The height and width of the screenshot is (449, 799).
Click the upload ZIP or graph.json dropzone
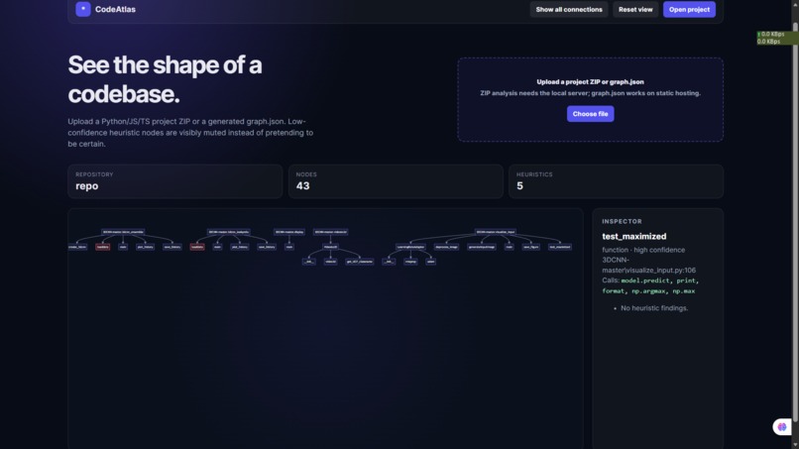(x=590, y=99)
